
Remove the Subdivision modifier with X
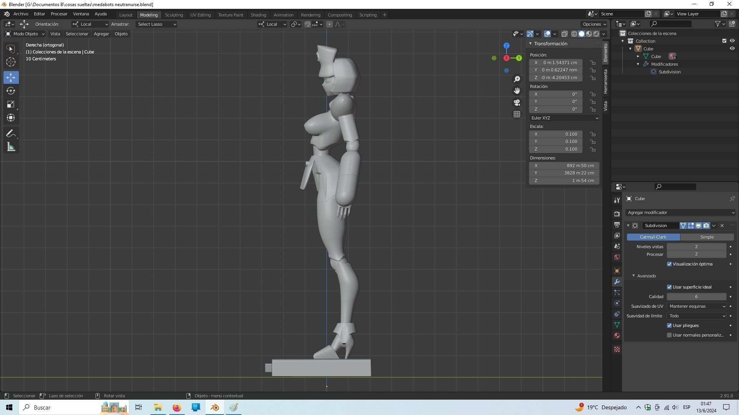tap(722, 226)
